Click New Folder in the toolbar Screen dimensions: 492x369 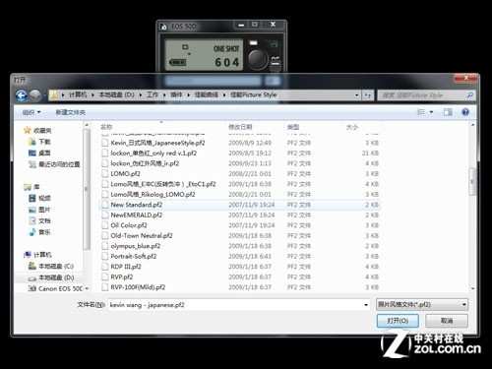pyautogui.click(x=70, y=112)
